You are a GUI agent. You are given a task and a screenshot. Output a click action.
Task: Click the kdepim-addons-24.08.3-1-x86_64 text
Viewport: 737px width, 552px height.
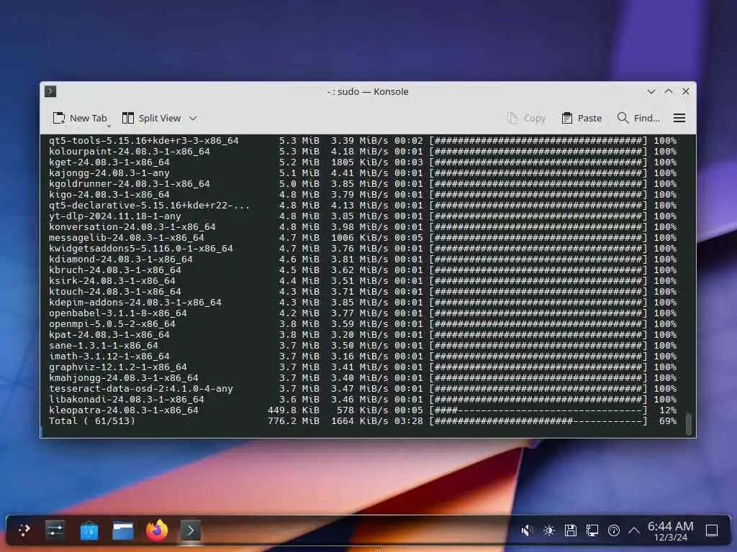(135, 303)
